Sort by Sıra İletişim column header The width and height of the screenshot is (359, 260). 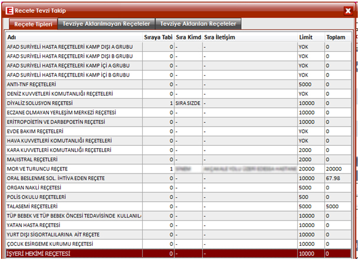[250, 37]
